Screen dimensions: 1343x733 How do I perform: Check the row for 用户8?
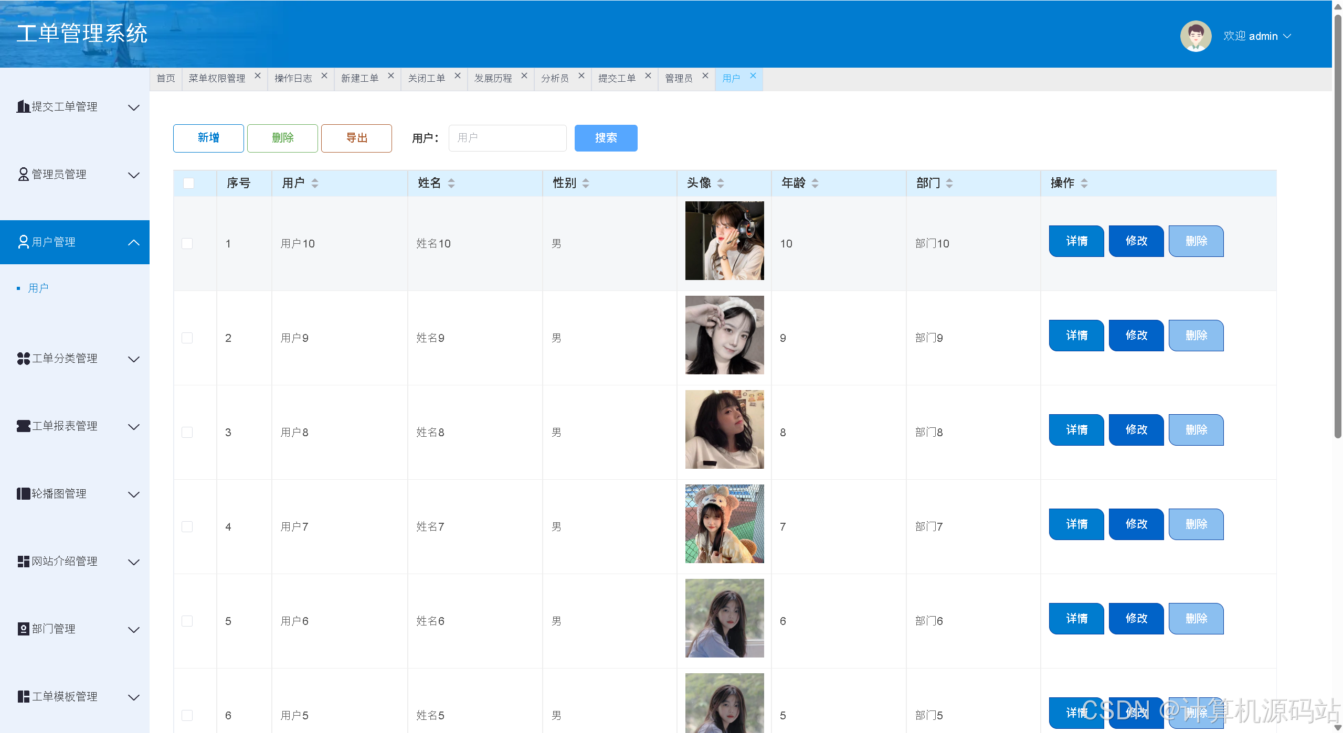click(x=187, y=432)
